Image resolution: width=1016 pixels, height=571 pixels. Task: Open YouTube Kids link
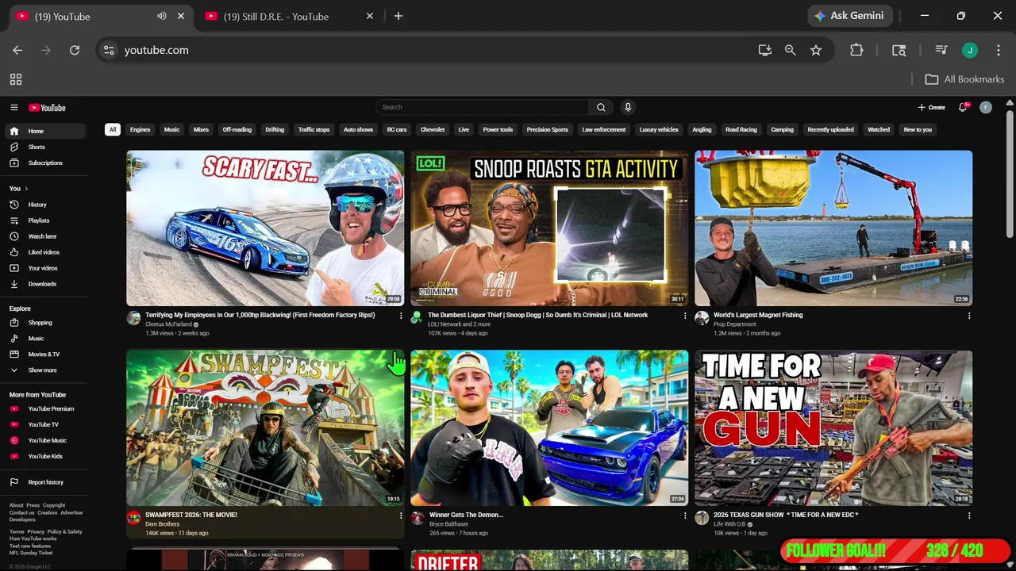[x=44, y=456]
